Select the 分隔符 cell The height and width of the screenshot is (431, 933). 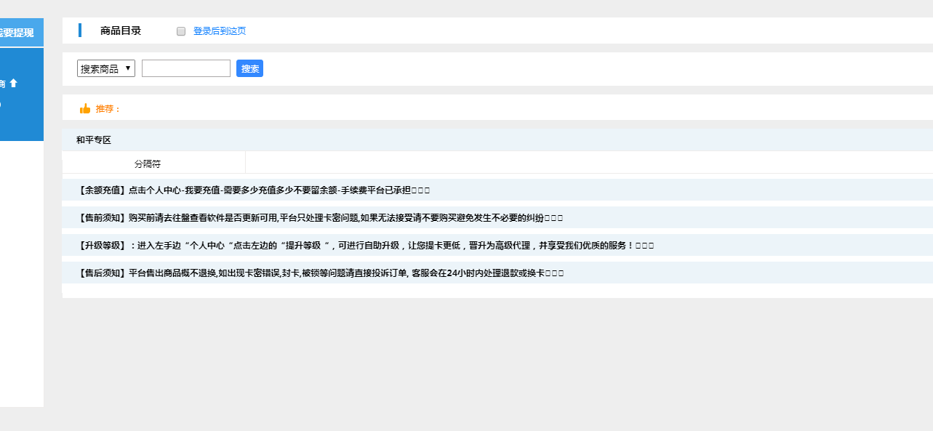[x=153, y=164]
